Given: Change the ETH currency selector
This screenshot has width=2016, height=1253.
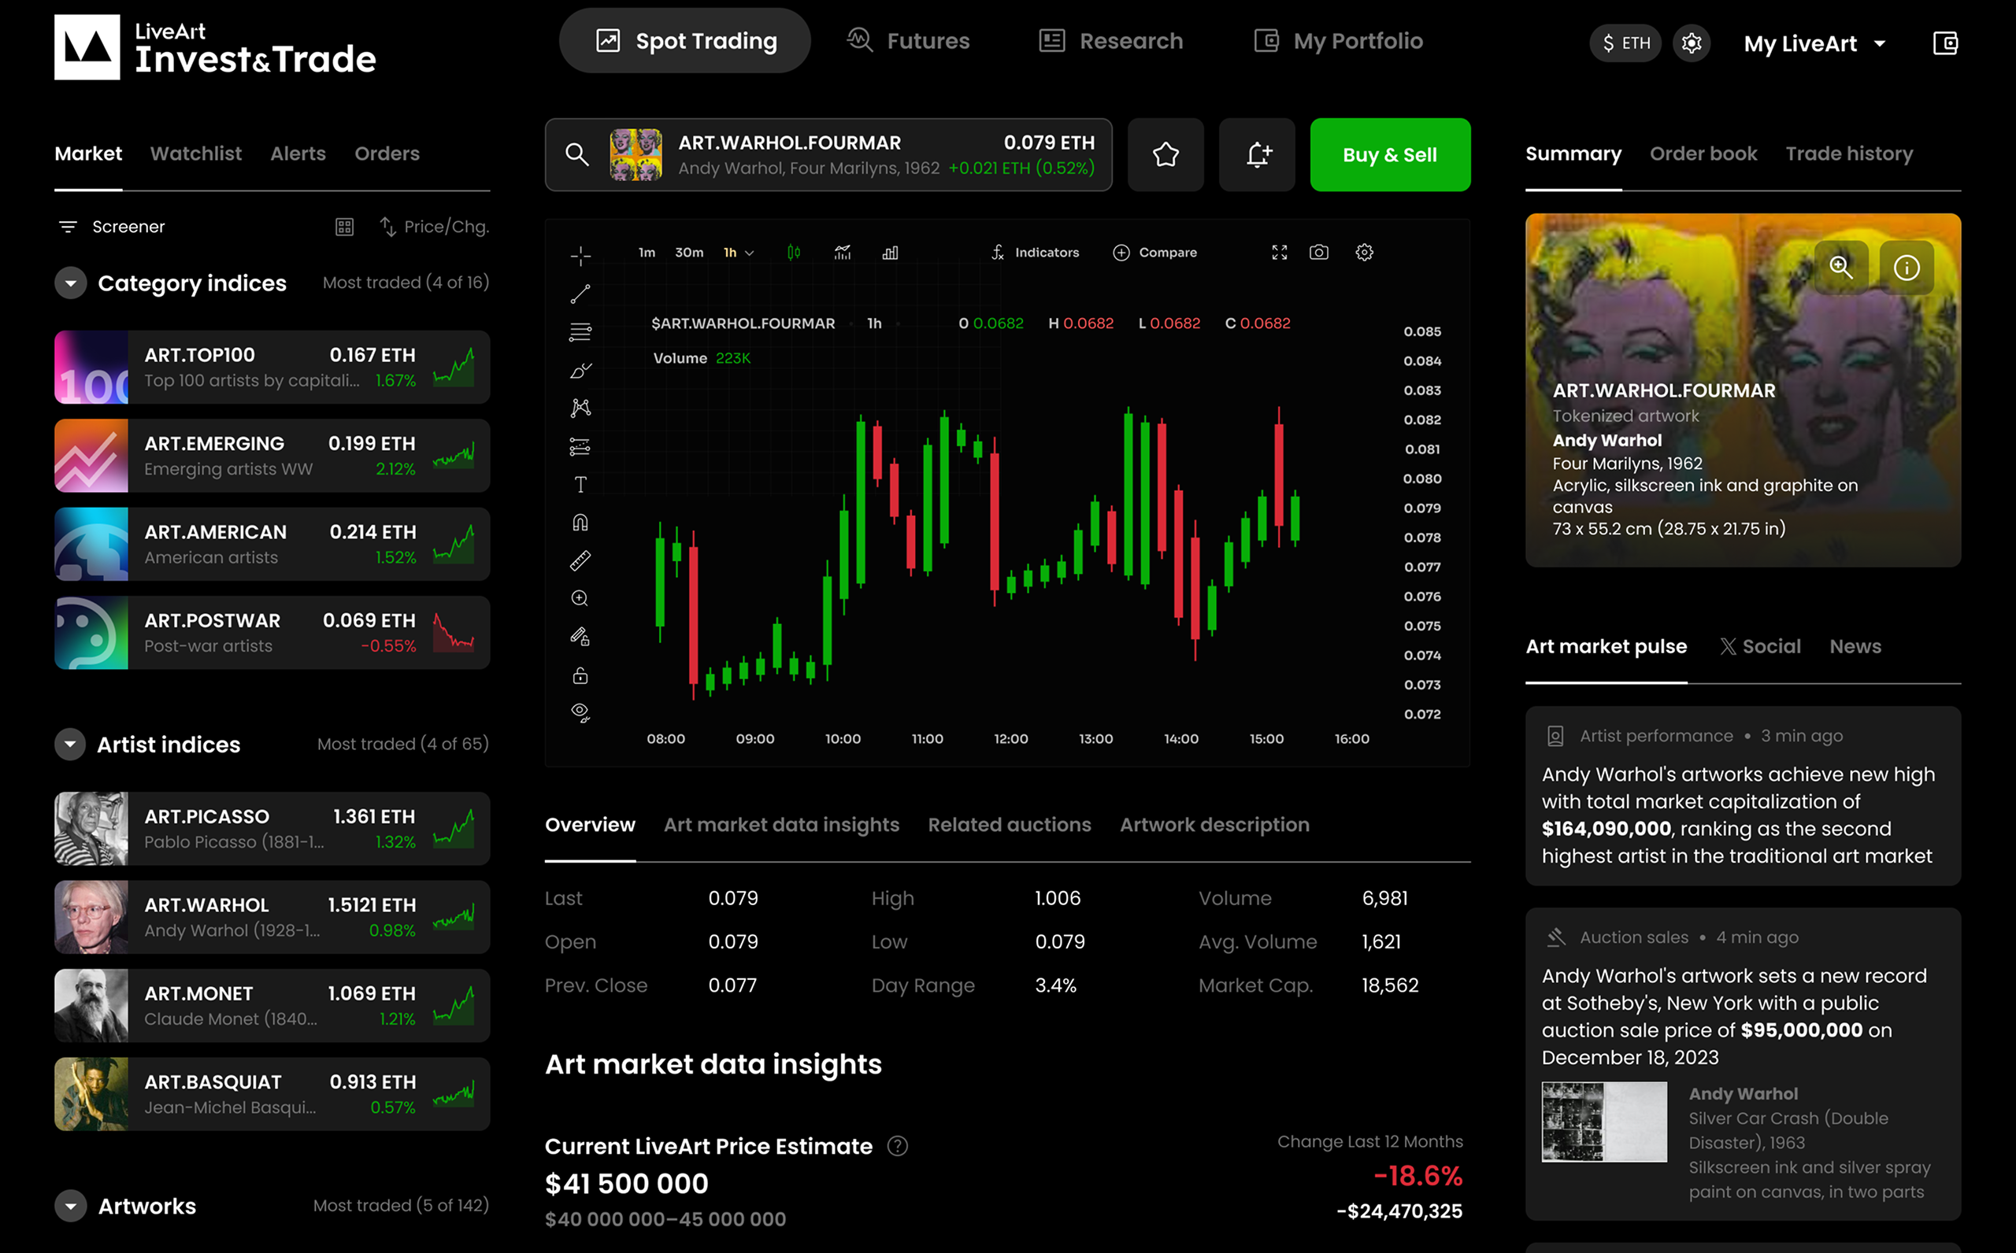Looking at the screenshot, I should click(x=1625, y=43).
